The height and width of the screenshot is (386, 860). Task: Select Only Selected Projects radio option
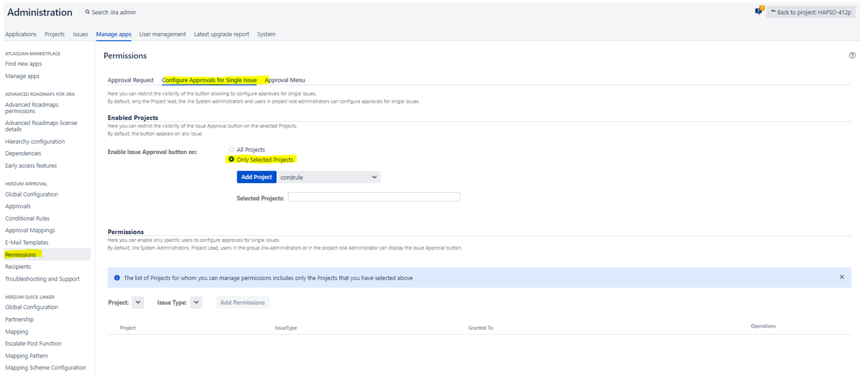pos(232,160)
